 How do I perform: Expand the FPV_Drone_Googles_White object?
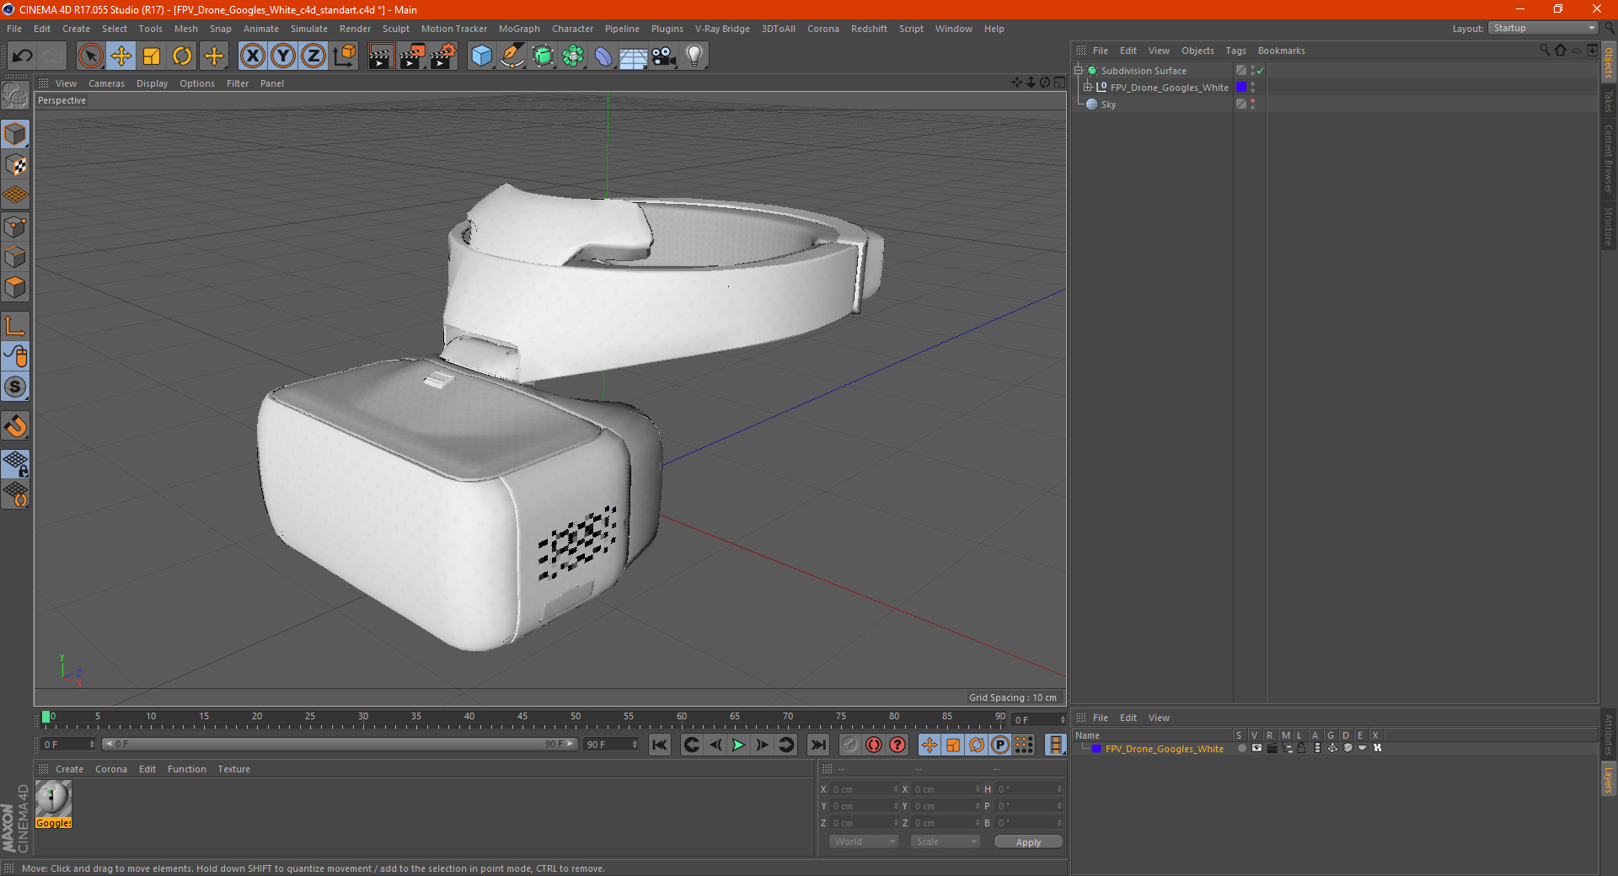[x=1087, y=88]
